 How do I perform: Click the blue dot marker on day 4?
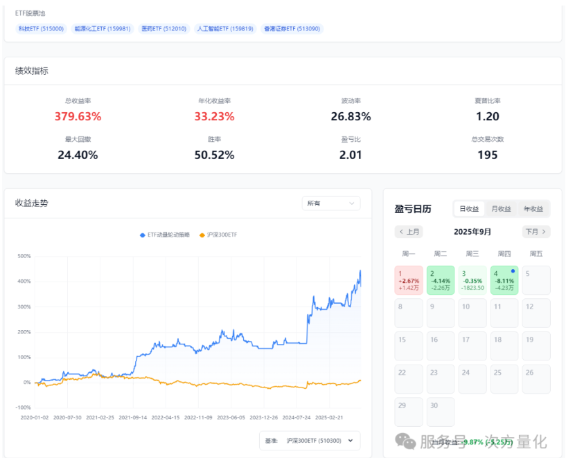[512, 271]
